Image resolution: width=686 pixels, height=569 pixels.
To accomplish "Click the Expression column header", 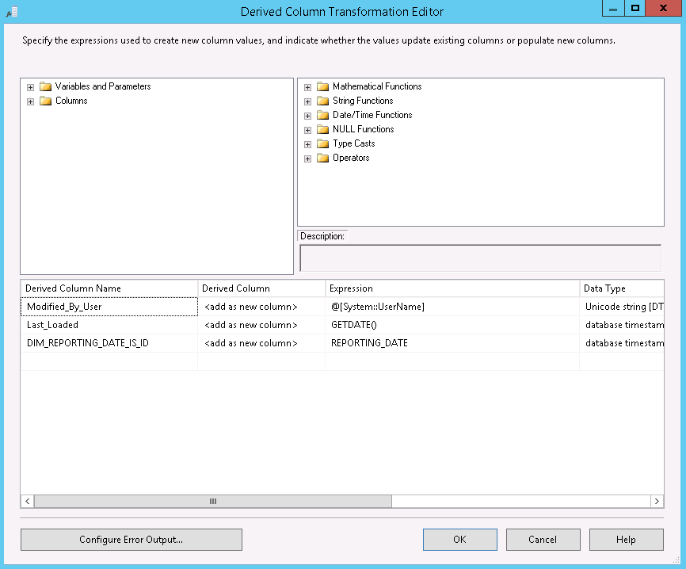I will (452, 288).
